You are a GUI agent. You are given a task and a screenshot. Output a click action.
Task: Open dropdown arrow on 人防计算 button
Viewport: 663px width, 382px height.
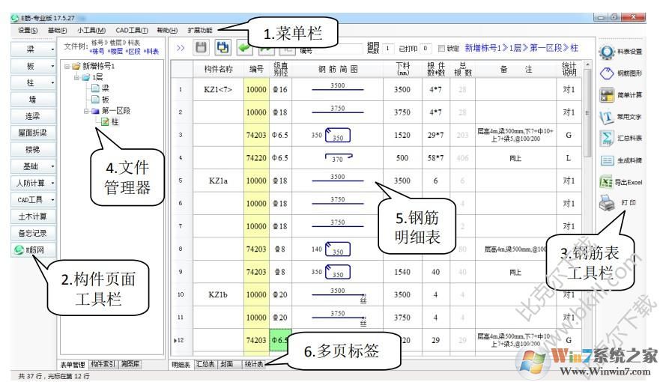click(x=52, y=183)
